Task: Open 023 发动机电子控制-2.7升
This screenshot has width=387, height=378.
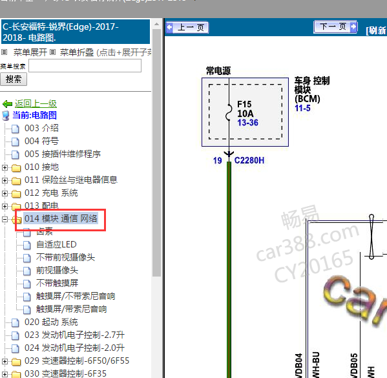Action: pyautogui.click(x=74, y=335)
